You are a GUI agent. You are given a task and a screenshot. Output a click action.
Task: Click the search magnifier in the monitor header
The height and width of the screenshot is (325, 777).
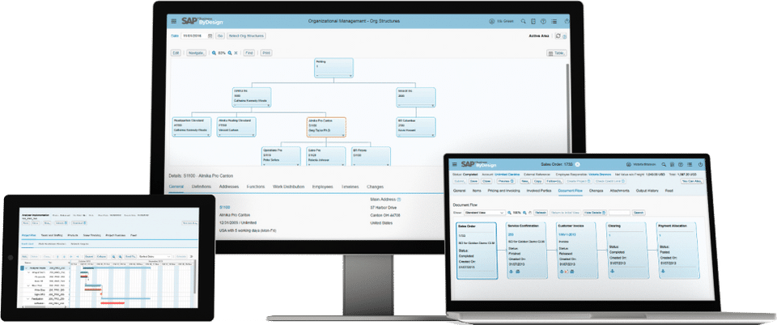524,21
